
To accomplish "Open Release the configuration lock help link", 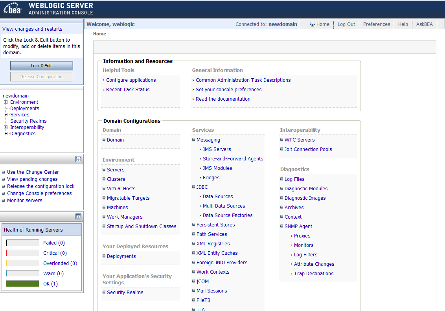I will [x=41, y=186].
